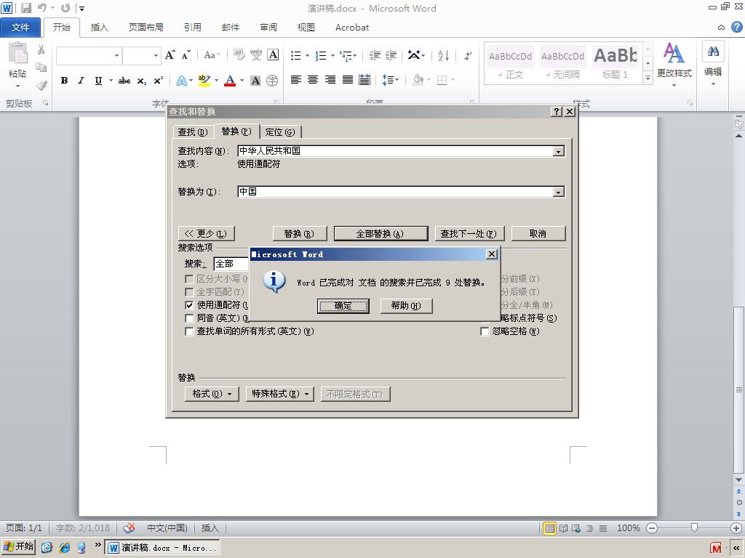745x558 pixels.
Task: Open the find content history dropdown
Action: [x=559, y=151]
